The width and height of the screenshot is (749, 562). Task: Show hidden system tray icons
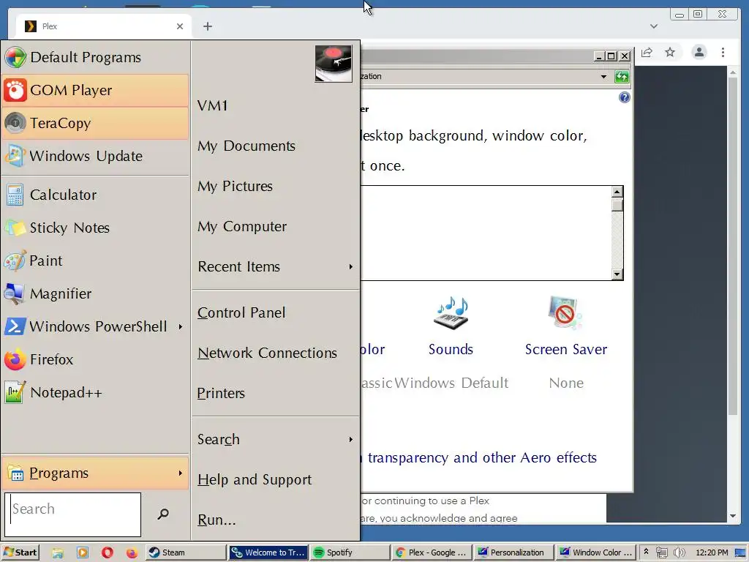pos(647,552)
